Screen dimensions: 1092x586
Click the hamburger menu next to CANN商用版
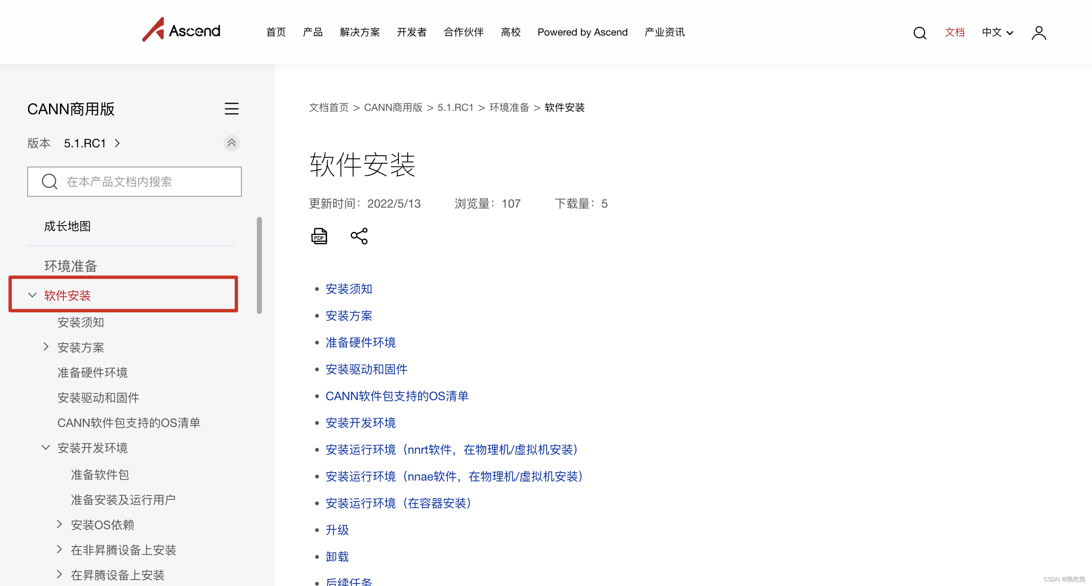pyautogui.click(x=231, y=109)
